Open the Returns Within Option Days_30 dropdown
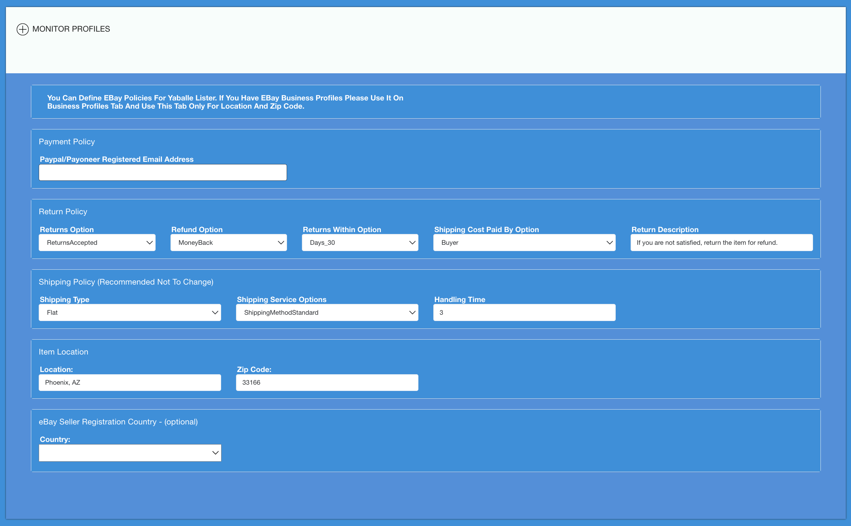This screenshot has width=851, height=526. pyautogui.click(x=360, y=243)
